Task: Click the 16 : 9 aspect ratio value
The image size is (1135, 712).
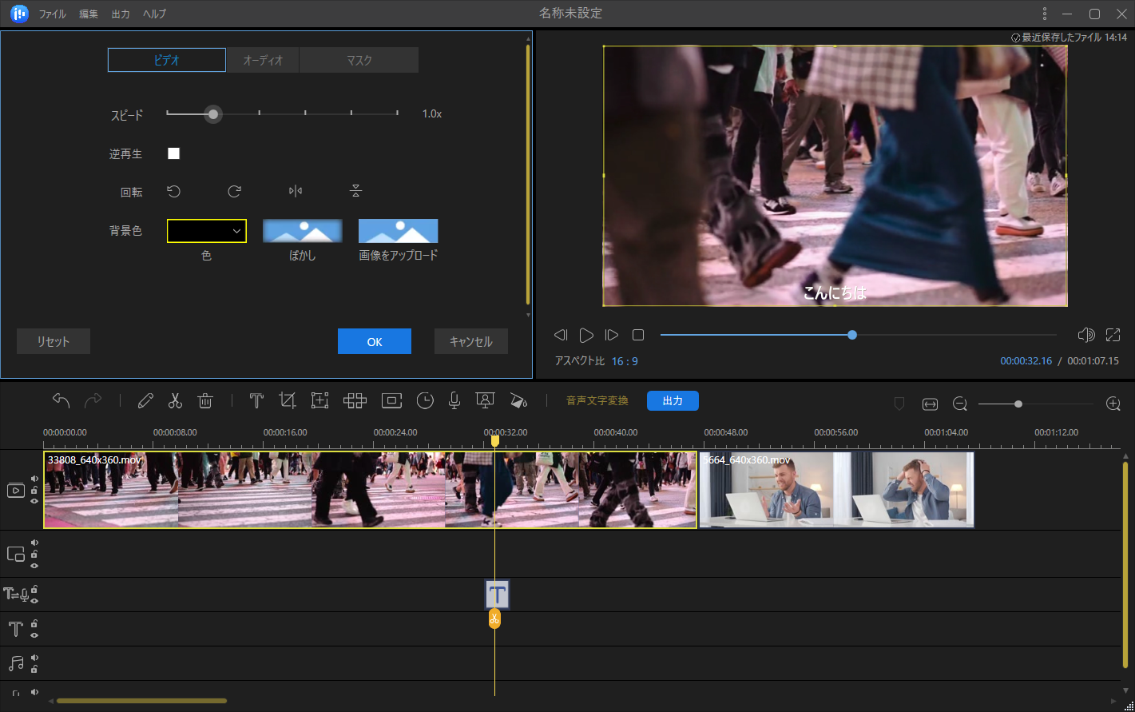Action: [625, 361]
